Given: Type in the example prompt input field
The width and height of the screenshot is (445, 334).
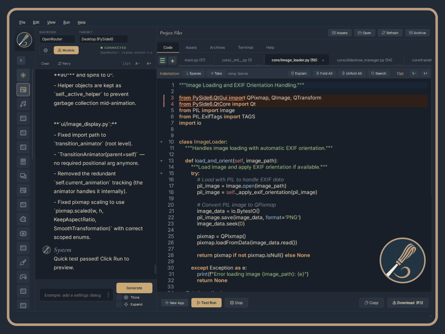Looking at the screenshot, I should [x=76, y=295].
